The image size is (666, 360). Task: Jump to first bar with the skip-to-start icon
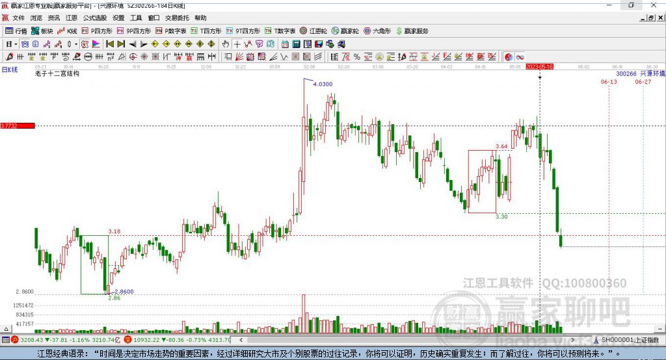pyautogui.click(x=109, y=44)
